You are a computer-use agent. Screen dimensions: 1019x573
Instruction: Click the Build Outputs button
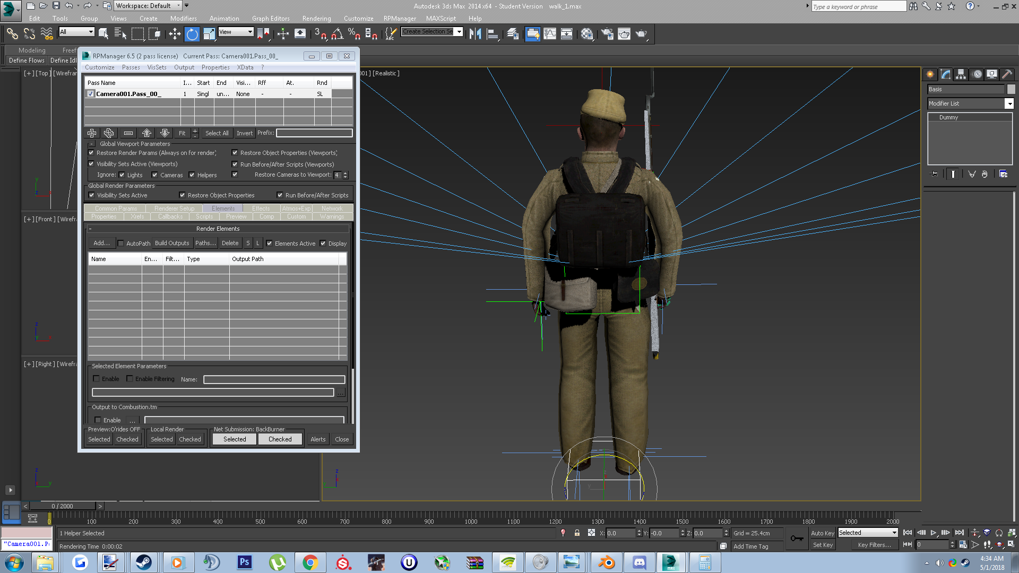172,243
